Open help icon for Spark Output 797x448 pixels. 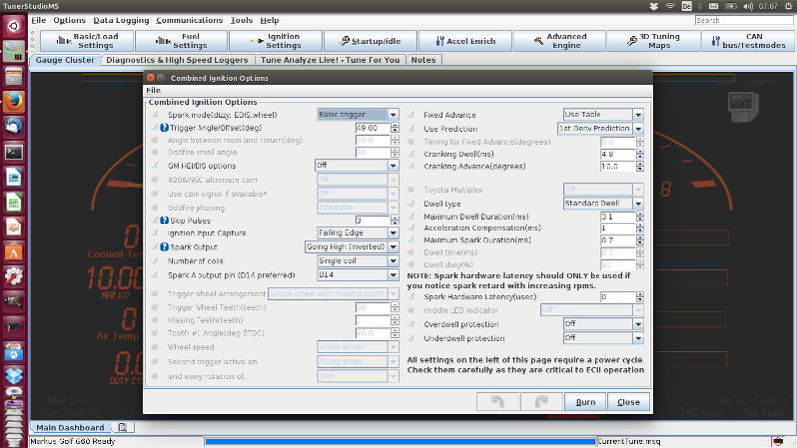164,246
